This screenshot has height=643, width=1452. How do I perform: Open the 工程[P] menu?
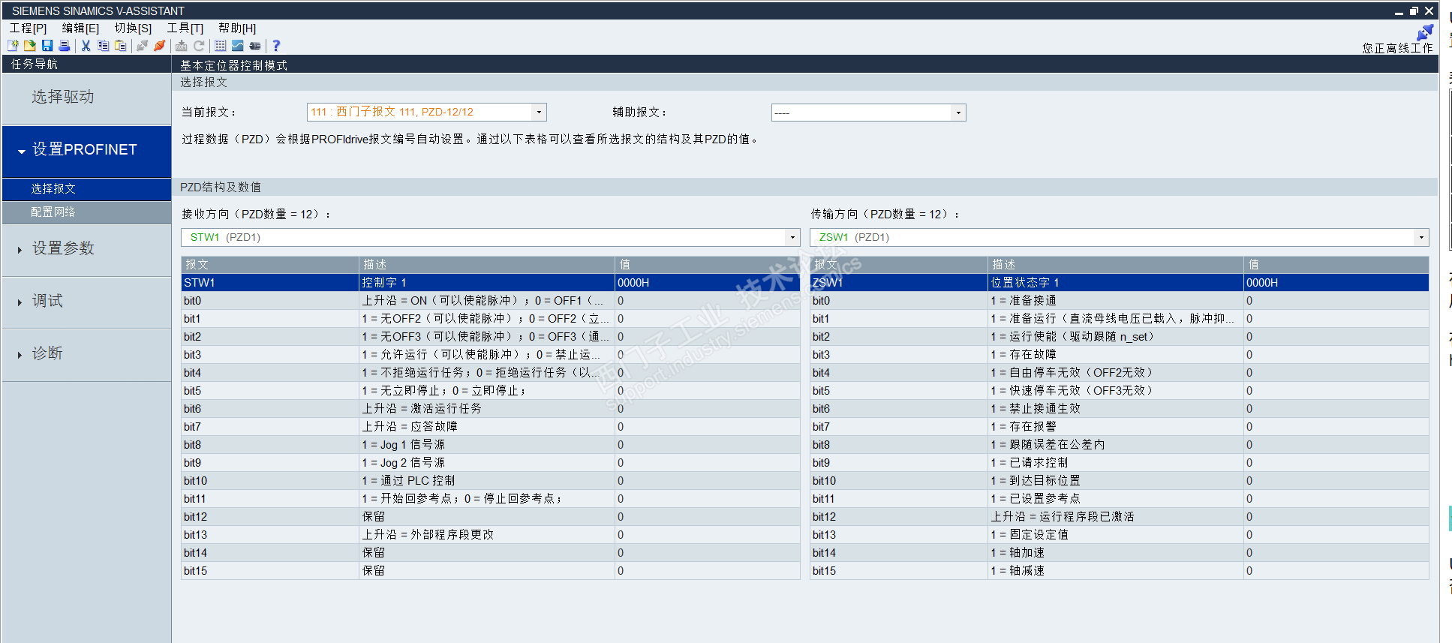pos(28,28)
